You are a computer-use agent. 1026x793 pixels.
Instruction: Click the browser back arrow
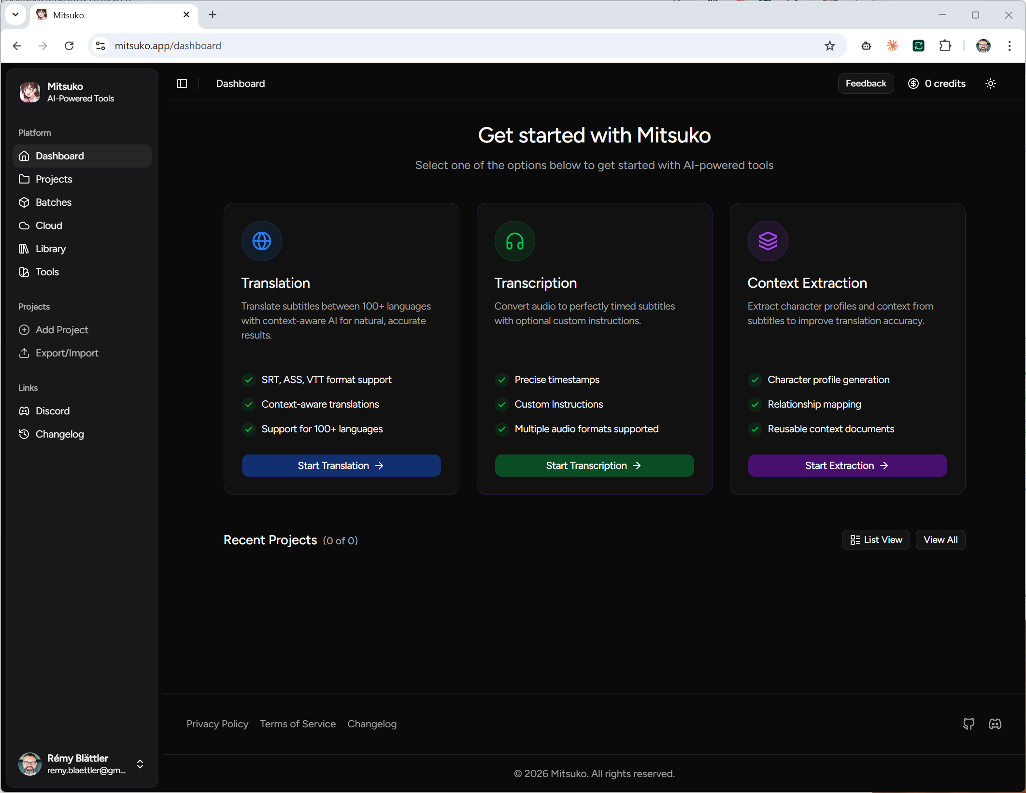coord(17,46)
